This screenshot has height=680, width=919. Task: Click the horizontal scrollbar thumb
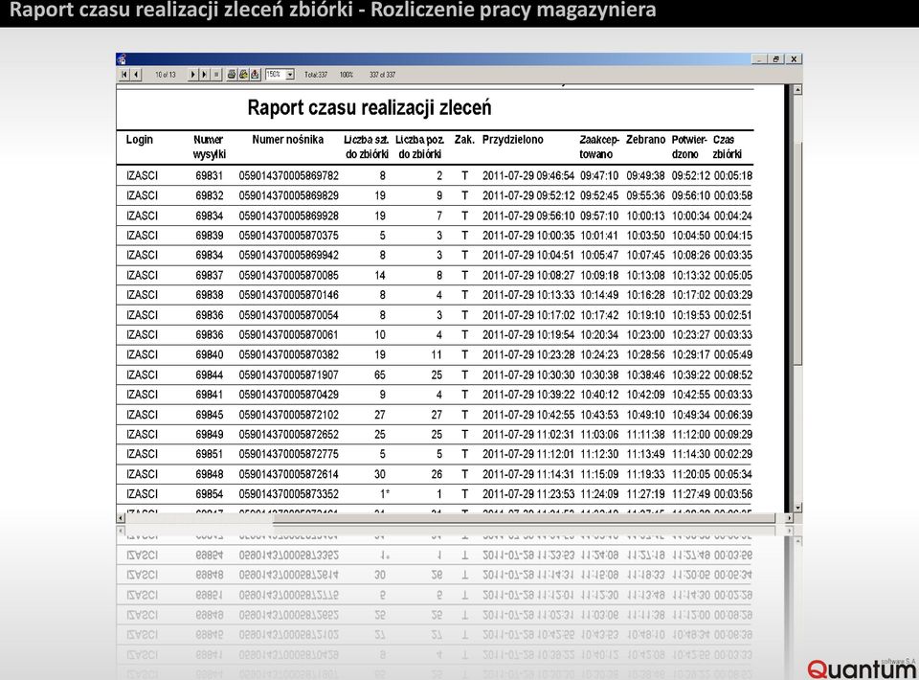coord(524,518)
